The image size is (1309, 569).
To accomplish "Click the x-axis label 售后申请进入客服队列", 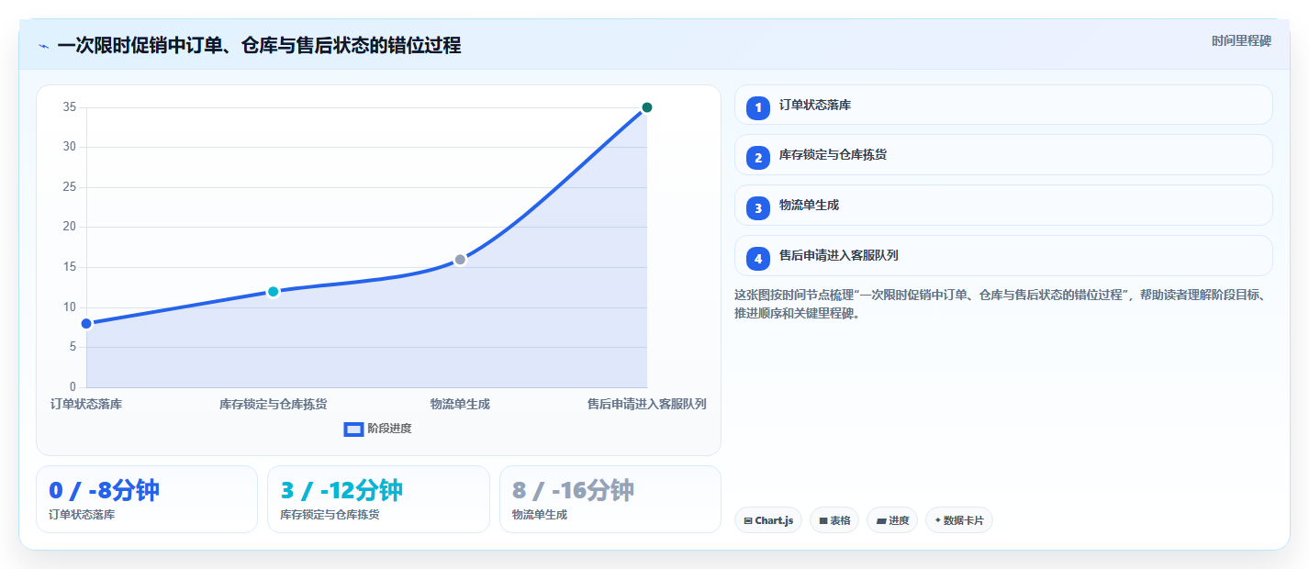I will click(x=646, y=404).
